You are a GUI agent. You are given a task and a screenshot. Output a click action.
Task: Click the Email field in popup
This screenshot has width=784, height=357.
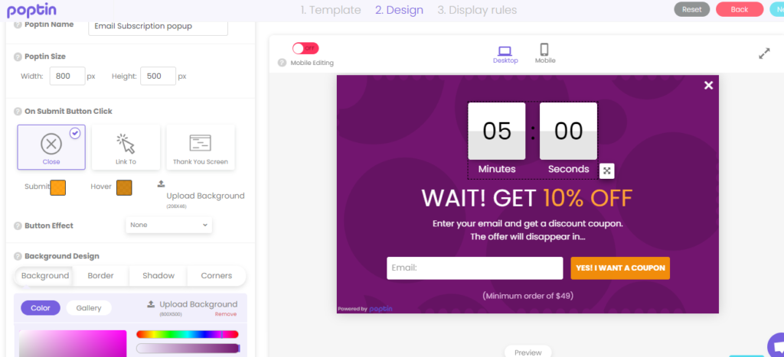(x=475, y=268)
